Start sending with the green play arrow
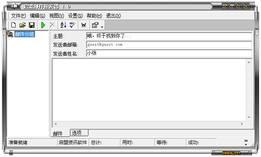 tap(43, 25)
